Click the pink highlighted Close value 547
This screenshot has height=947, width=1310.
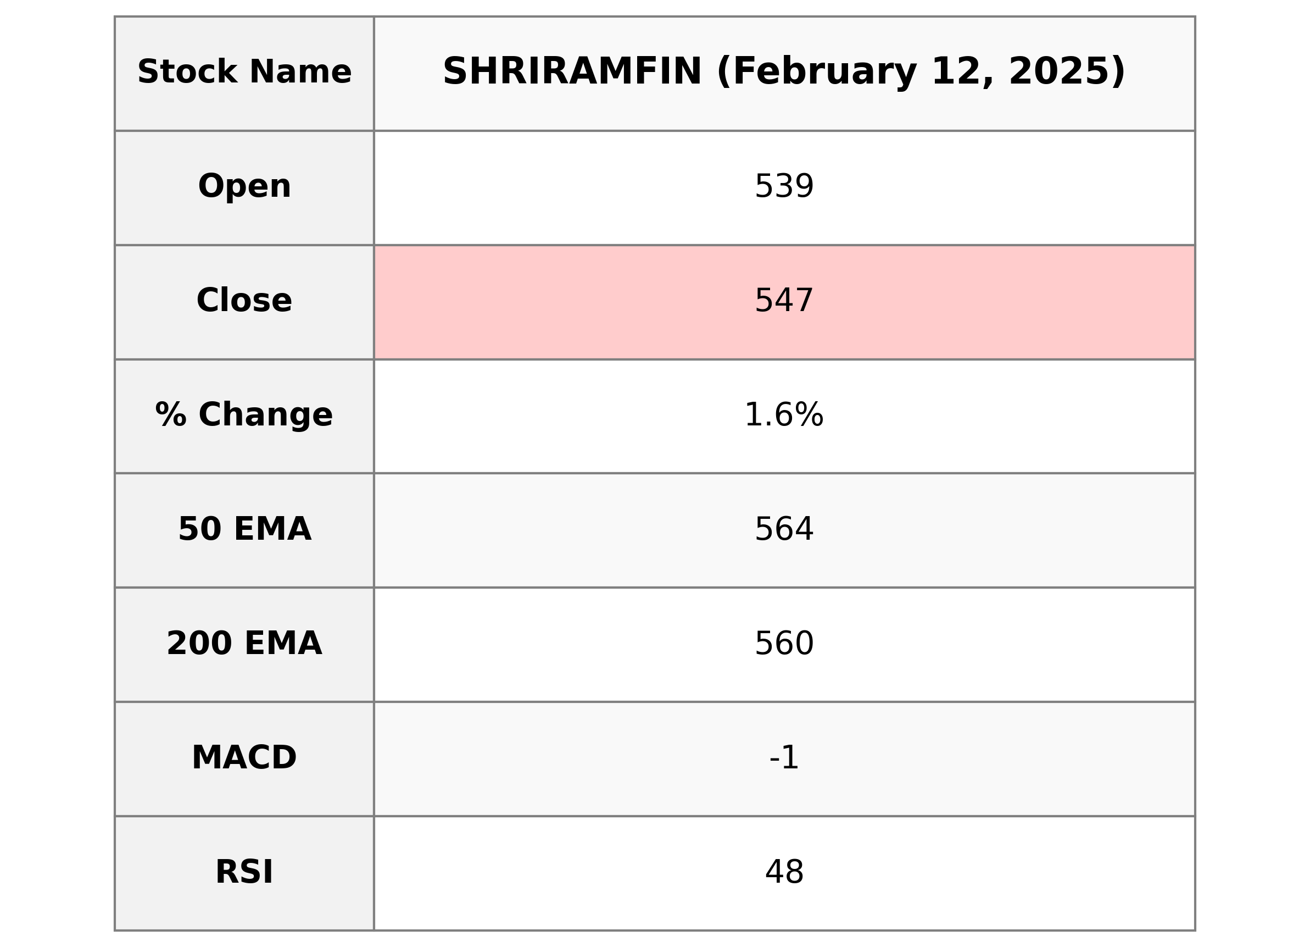[x=784, y=301]
